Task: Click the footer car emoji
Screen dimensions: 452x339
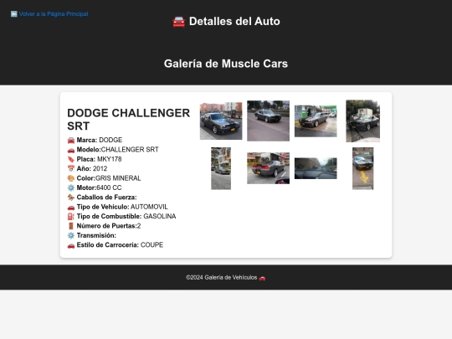Action: 262,278
